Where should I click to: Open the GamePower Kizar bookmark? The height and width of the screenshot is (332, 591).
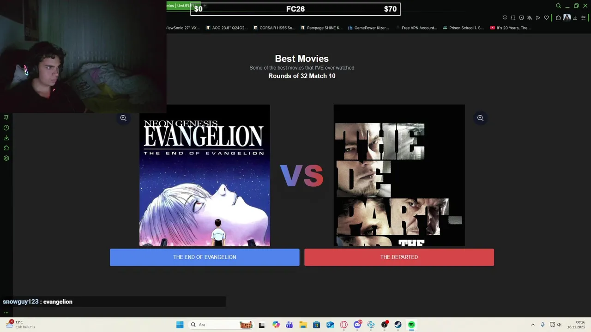(368, 28)
